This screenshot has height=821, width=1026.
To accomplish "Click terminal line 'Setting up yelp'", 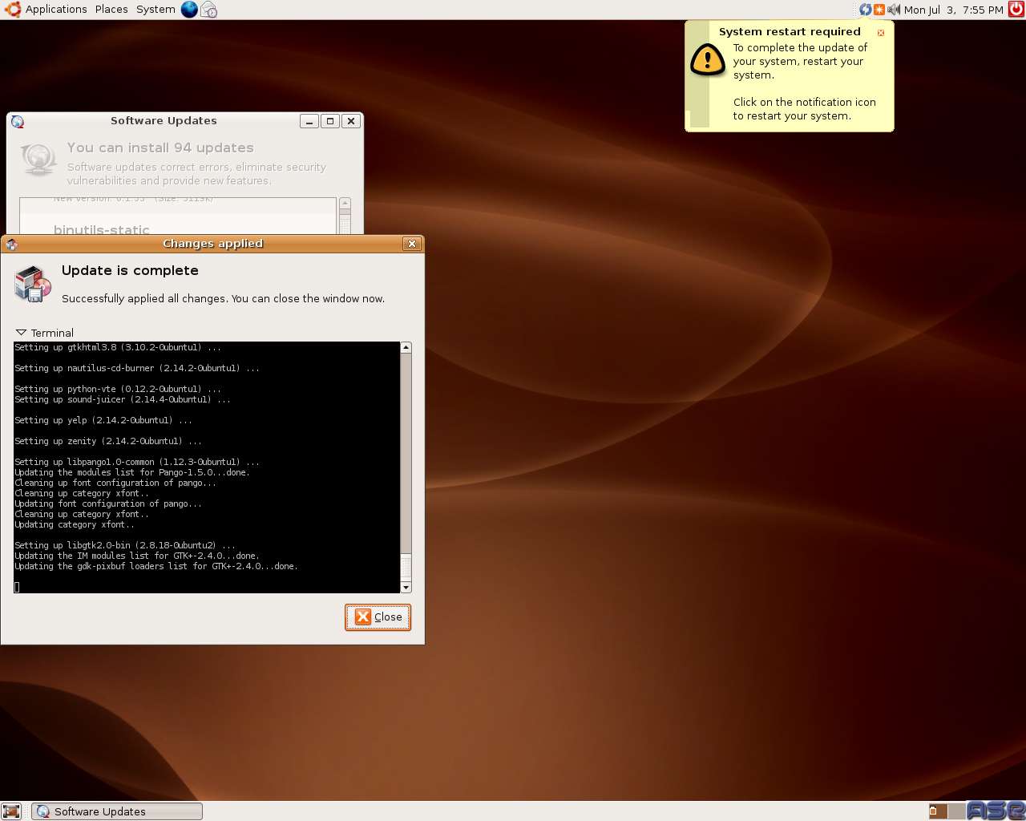I will (x=103, y=420).
